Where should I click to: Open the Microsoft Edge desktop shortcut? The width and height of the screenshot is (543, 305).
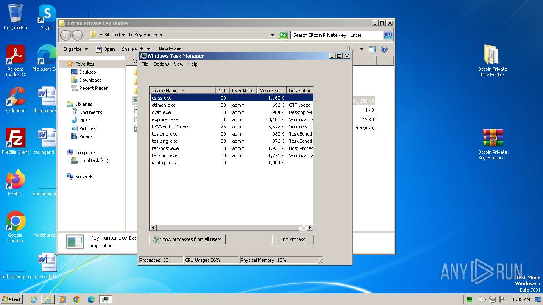45,58
